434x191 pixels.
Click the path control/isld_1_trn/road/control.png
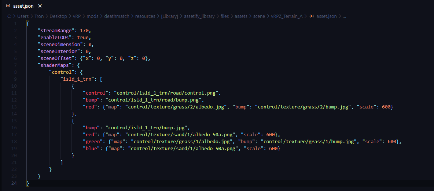click(x=165, y=93)
